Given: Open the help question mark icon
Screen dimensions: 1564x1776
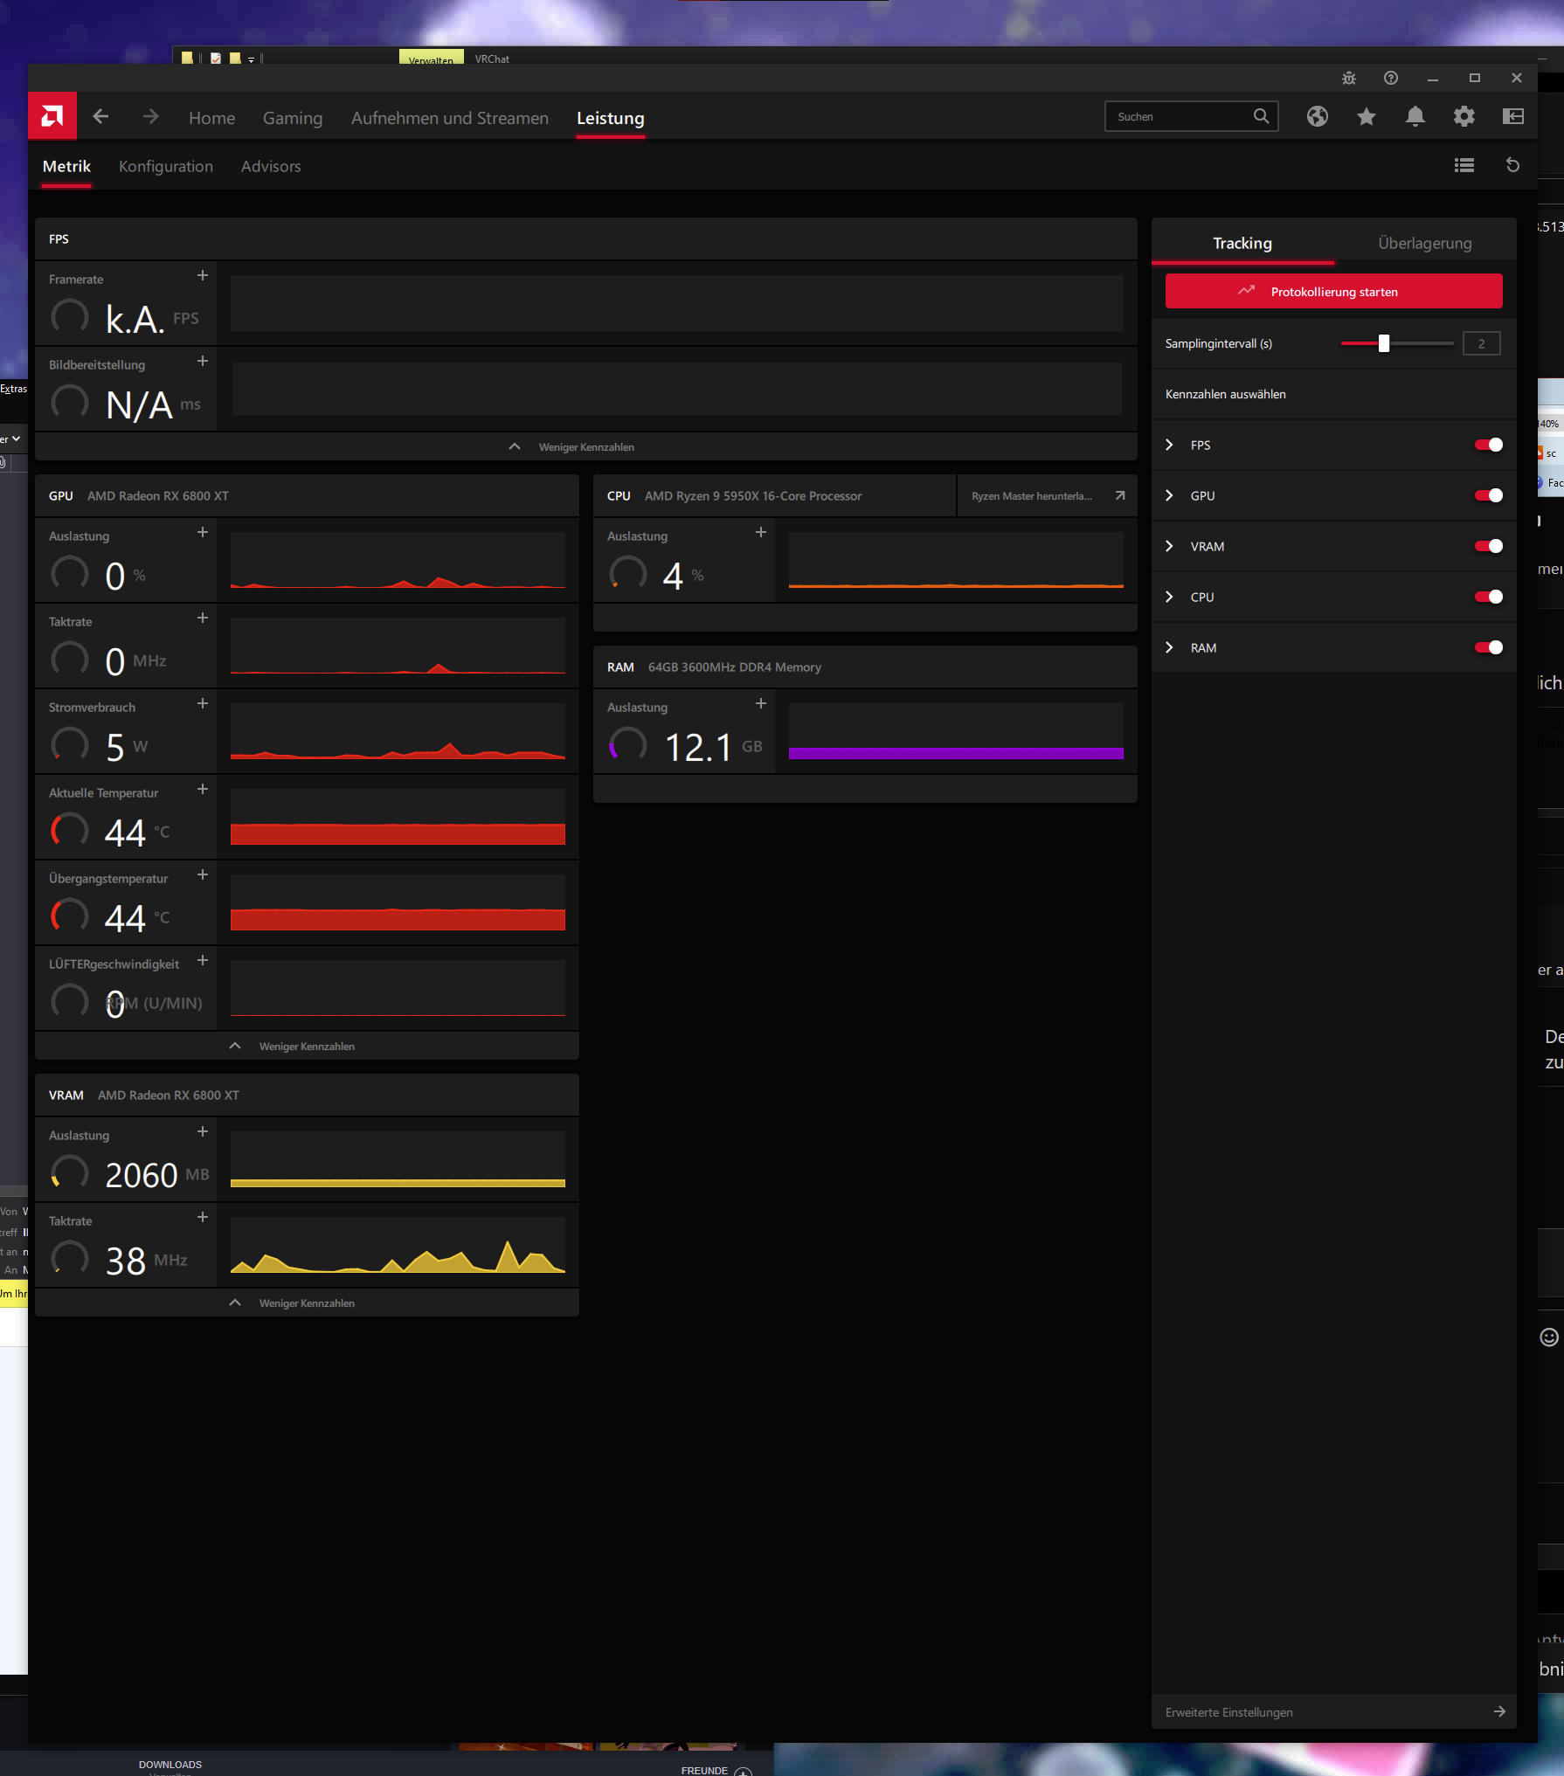Looking at the screenshot, I should pyautogui.click(x=1391, y=78).
